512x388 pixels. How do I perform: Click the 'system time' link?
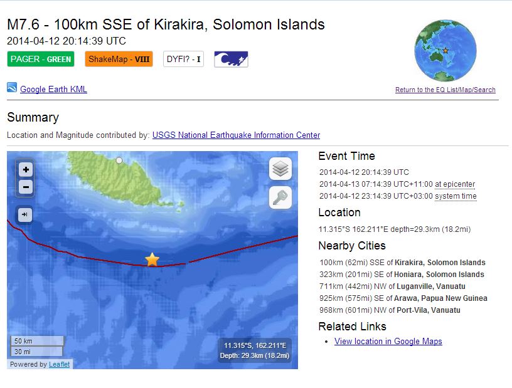coord(456,196)
